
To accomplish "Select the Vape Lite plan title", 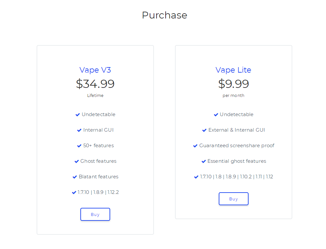I will coord(233,70).
